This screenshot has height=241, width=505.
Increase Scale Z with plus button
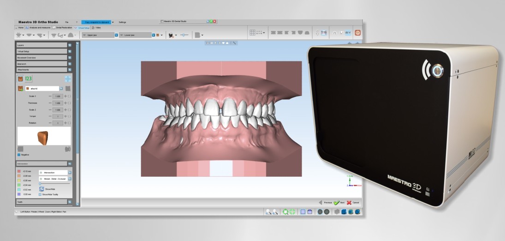pos(65,110)
